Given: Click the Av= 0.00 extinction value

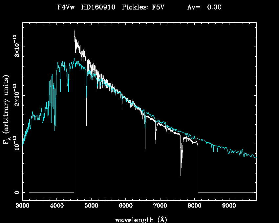Looking at the screenshot, I should 204,7.
